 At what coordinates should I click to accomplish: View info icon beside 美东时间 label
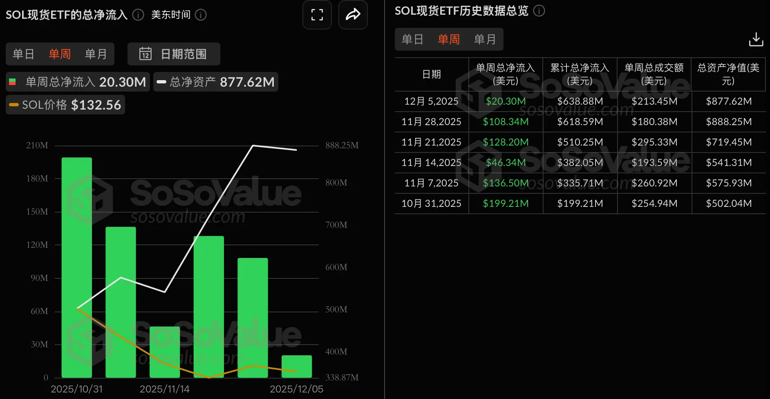200,15
